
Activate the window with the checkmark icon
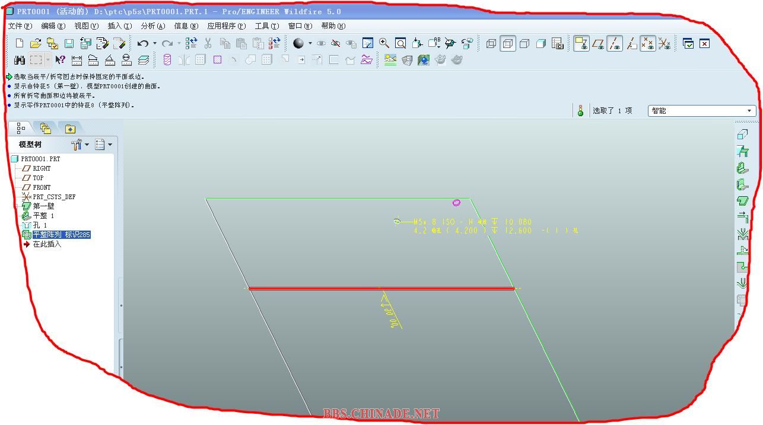click(688, 43)
